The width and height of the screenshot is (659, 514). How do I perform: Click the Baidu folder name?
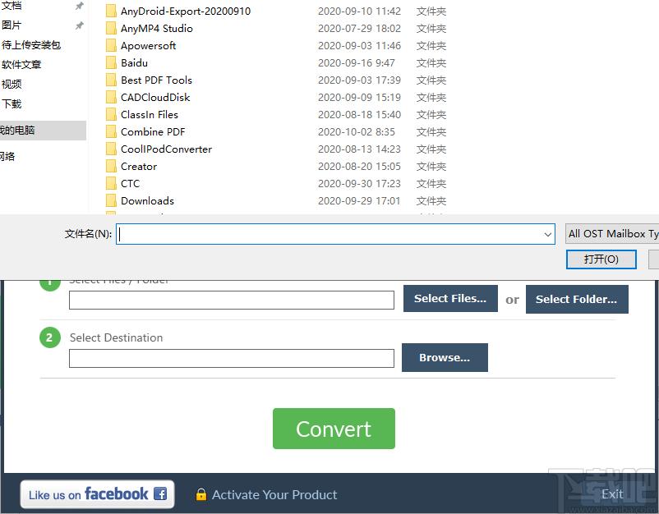coord(134,63)
